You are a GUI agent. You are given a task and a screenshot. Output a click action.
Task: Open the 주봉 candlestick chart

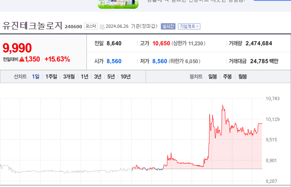(x=227, y=76)
